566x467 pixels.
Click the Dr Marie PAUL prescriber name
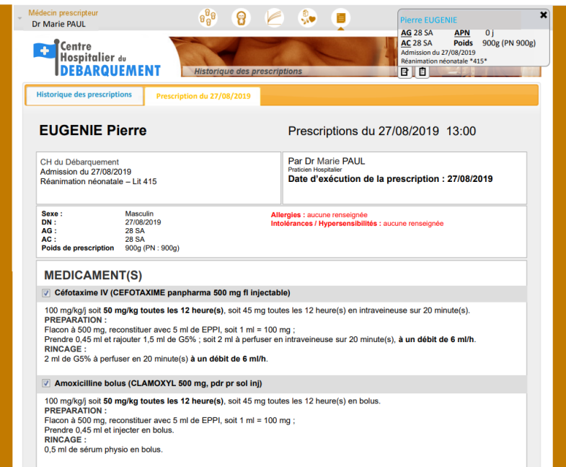pyautogui.click(x=57, y=25)
